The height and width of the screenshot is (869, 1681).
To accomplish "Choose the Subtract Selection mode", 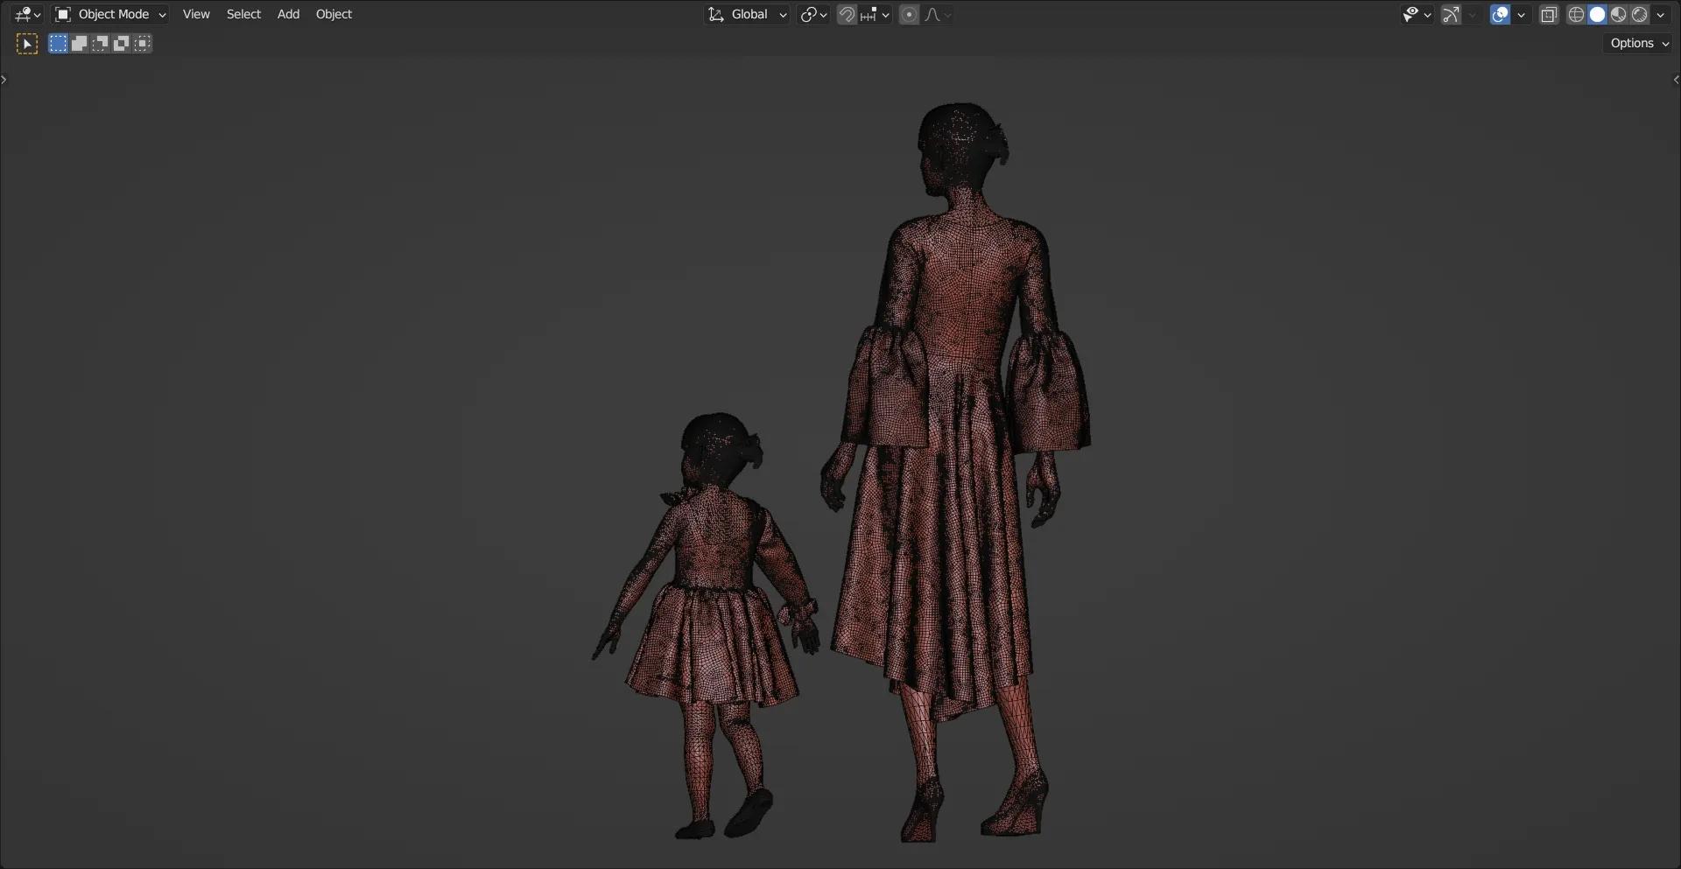I will click(x=100, y=44).
